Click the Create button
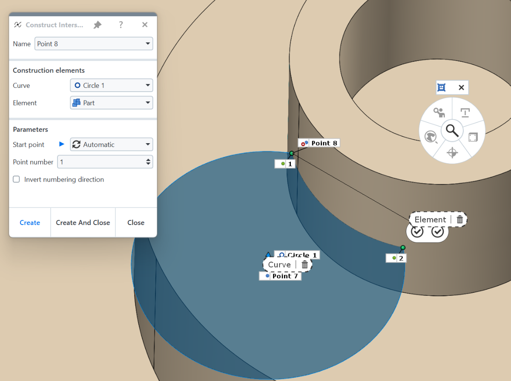The image size is (511, 381). click(30, 222)
